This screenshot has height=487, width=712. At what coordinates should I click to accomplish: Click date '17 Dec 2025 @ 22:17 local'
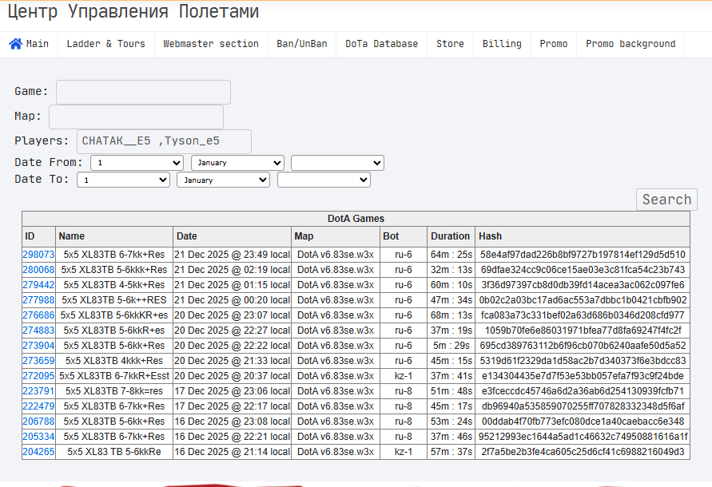click(232, 406)
